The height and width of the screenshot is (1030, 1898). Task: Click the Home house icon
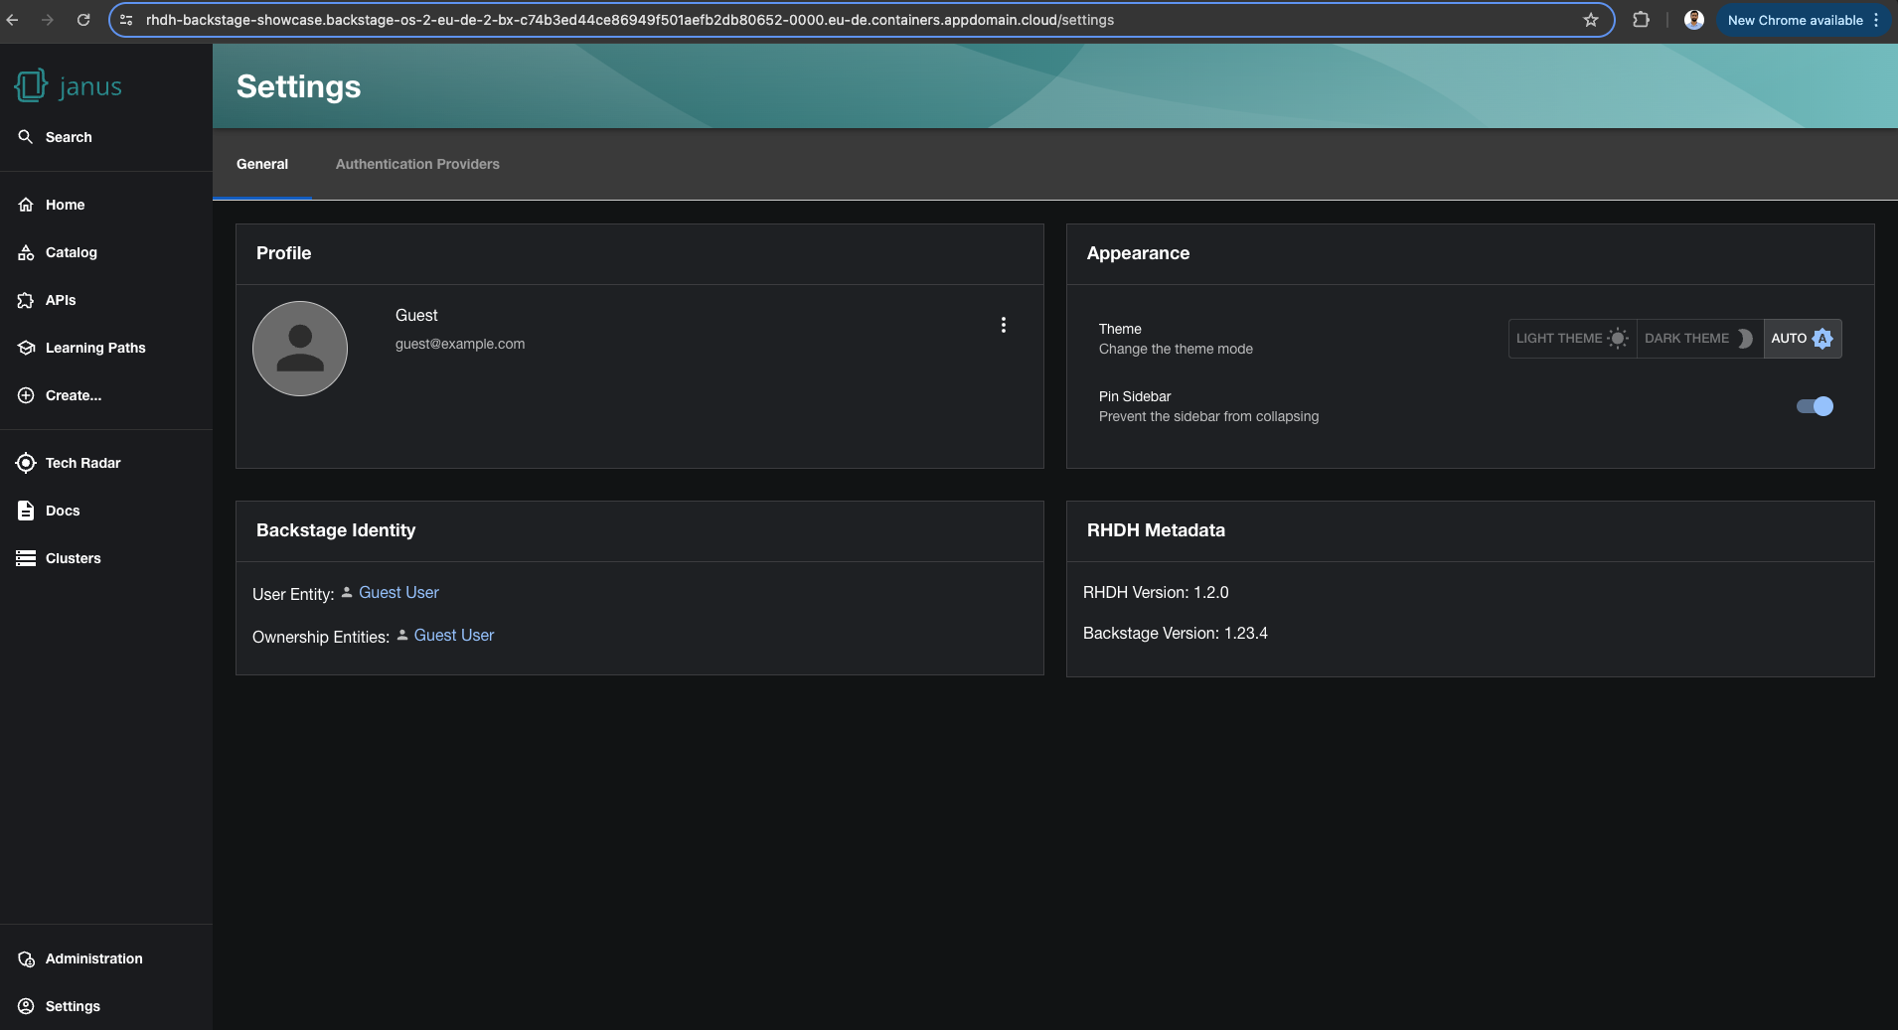26,205
